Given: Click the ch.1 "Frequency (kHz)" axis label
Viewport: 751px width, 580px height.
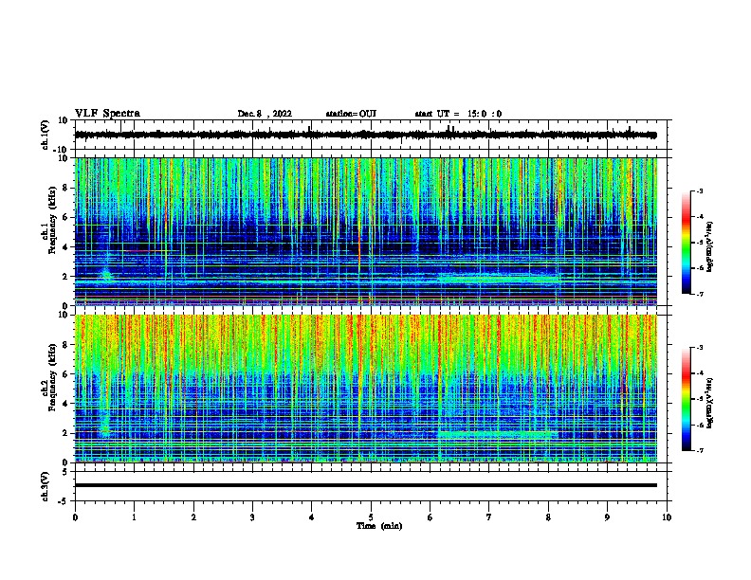Looking at the screenshot, I should tap(52, 220).
